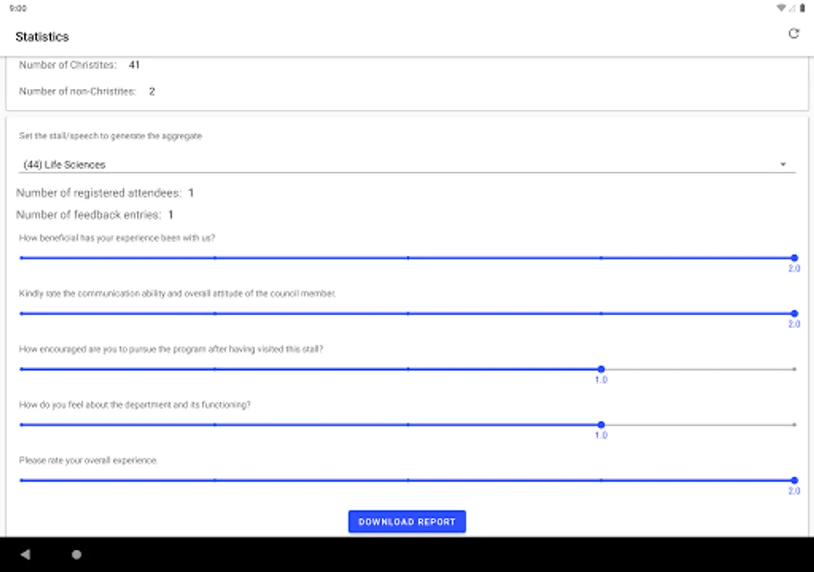Tap the Android back navigation button
This screenshot has height=572, width=814.
pyautogui.click(x=25, y=555)
